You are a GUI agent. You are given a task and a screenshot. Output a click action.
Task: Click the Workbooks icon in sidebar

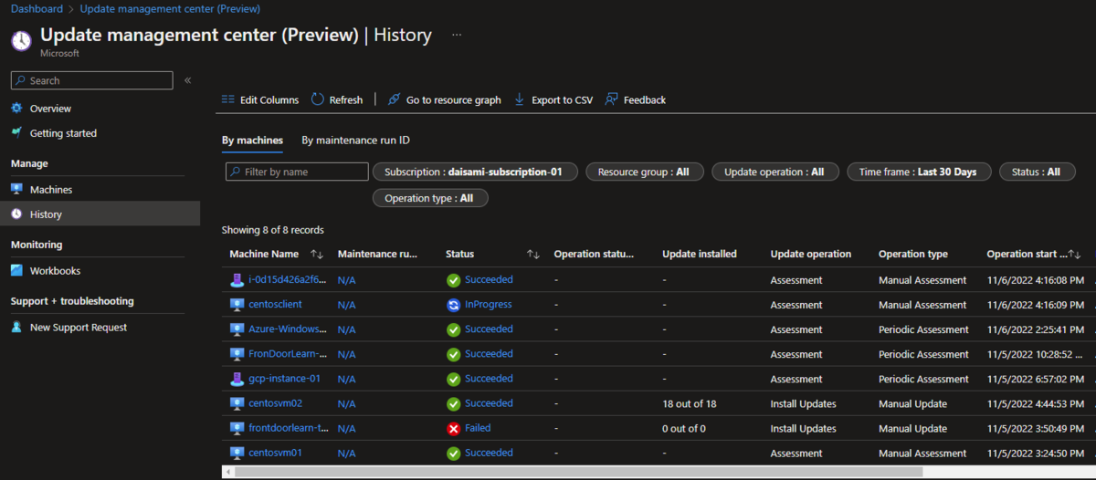(16, 271)
